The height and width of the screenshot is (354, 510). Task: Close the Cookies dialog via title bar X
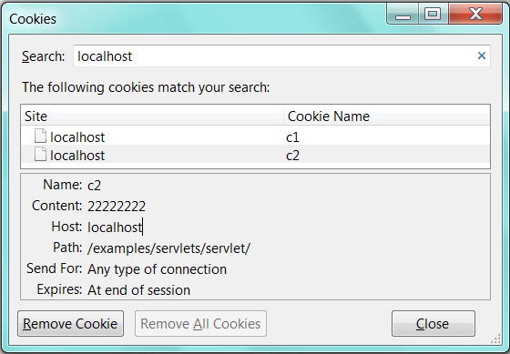475,14
